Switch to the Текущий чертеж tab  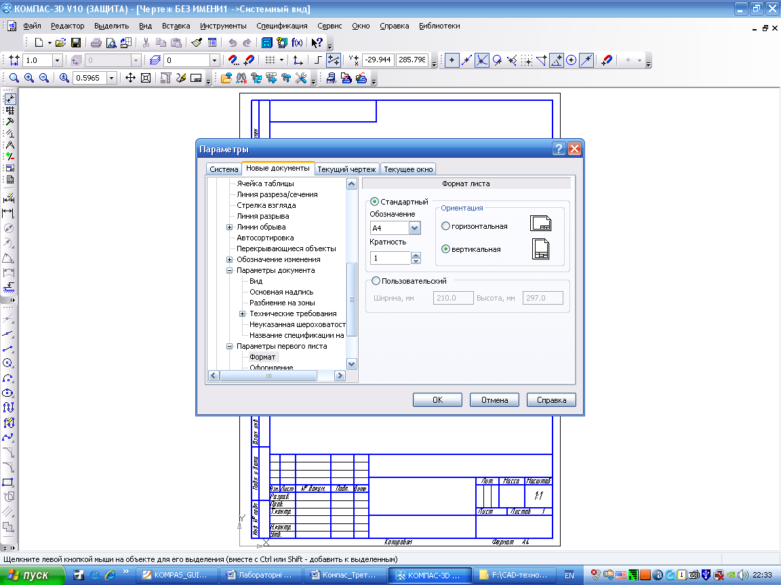tap(346, 169)
